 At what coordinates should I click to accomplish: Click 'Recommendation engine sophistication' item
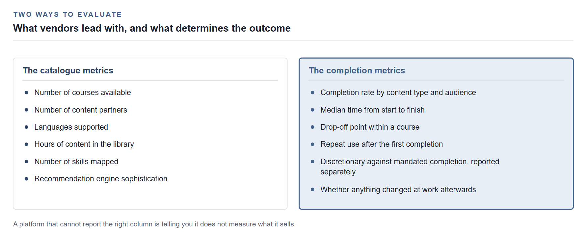coord(101,179)
